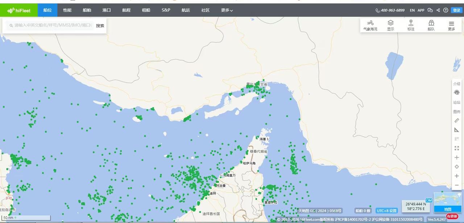
Task: Click 介绍 in the right sidebar
Action: point(457,83)
